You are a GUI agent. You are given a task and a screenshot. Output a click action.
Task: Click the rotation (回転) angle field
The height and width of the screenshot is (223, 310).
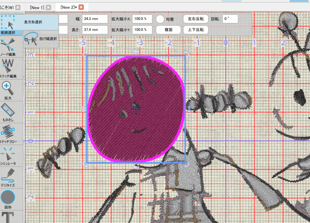pyautogui.click(x=230, y=19)
